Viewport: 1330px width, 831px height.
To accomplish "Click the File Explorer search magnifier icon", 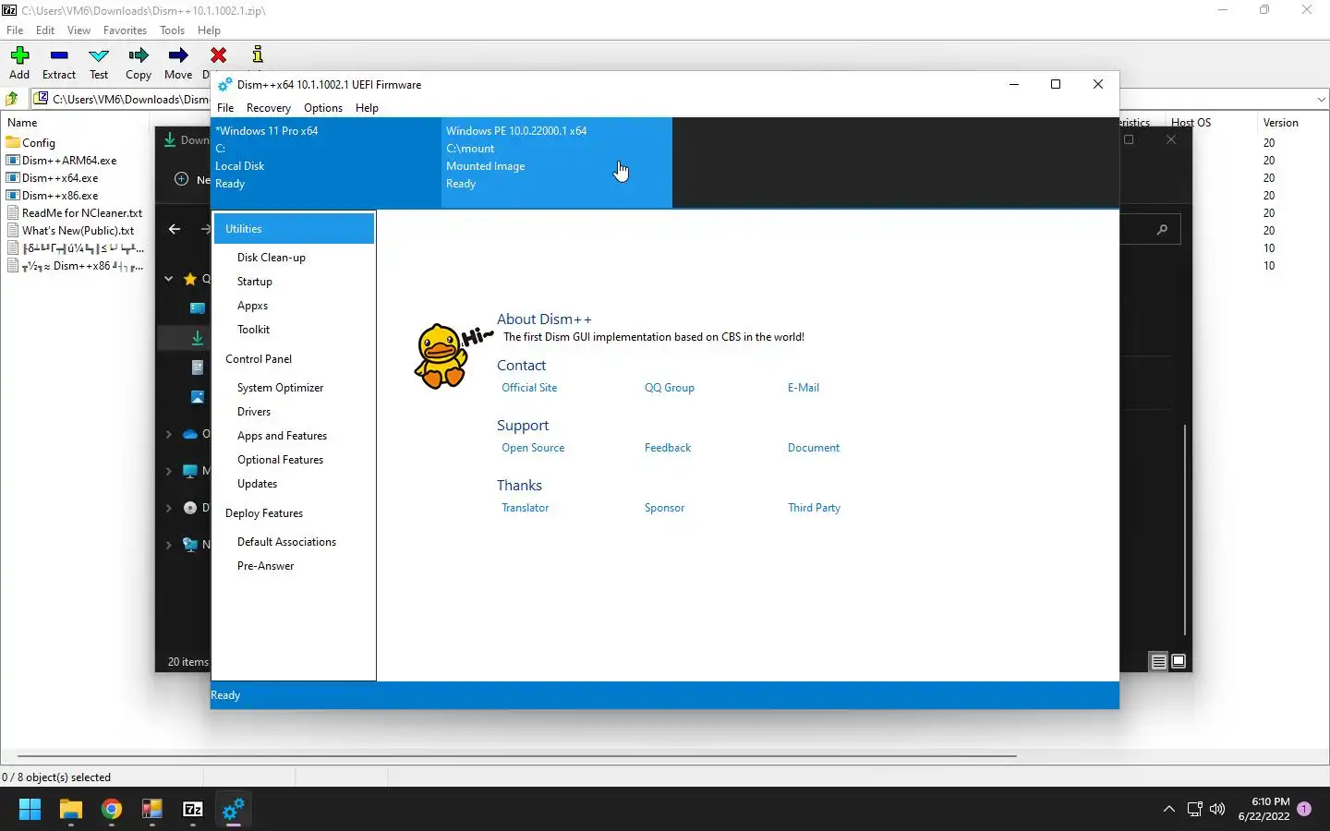I will click(1162, 229).
